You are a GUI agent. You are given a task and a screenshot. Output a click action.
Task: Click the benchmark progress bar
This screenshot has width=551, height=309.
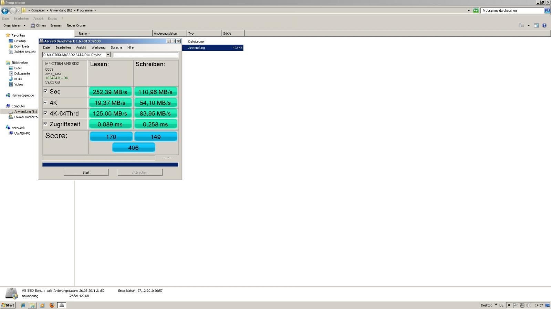110,164
